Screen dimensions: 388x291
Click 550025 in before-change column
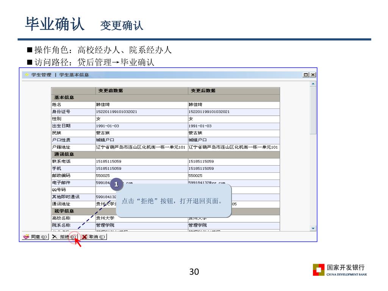[x=103, y=176]
